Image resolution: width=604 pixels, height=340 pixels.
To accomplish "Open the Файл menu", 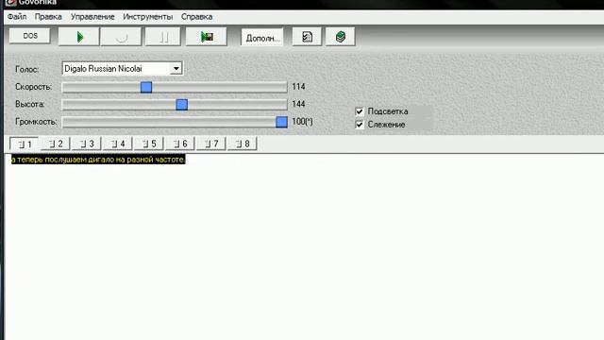I will (17, 17).
